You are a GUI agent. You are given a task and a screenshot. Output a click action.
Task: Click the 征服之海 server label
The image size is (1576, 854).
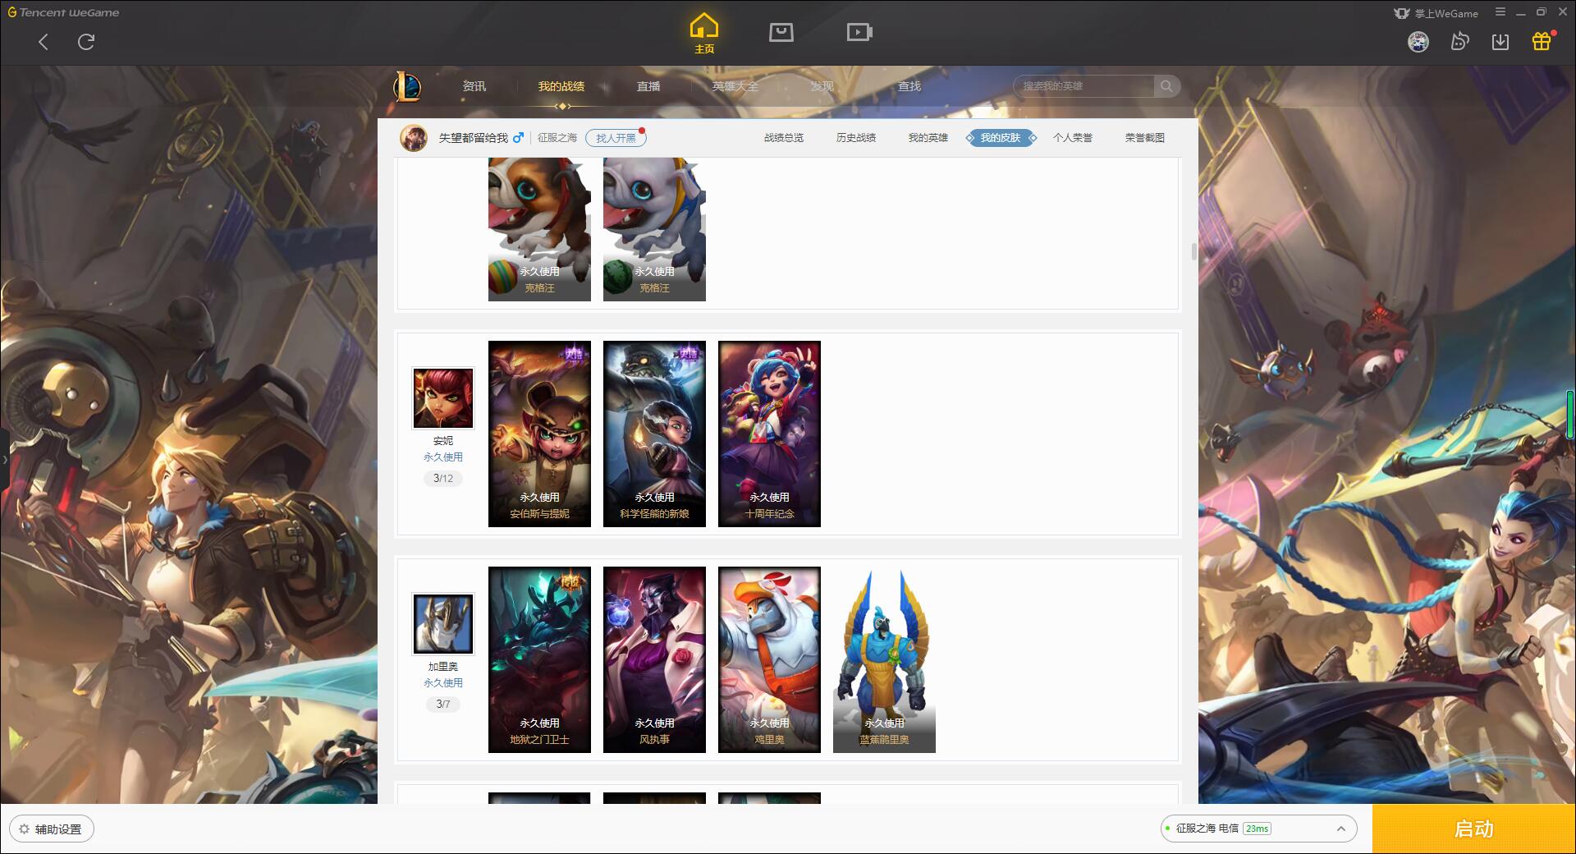(557, 138)
